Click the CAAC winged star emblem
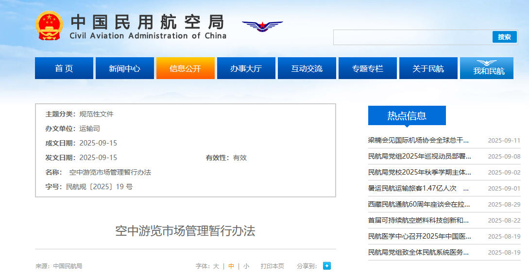This screenshot has width=529, height=275. click(x=262, y=26)
